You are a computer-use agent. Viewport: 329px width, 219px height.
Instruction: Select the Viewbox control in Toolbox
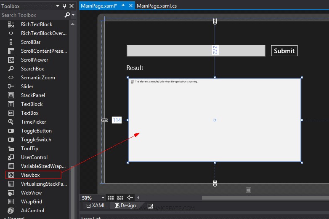(x=30, y=175)
